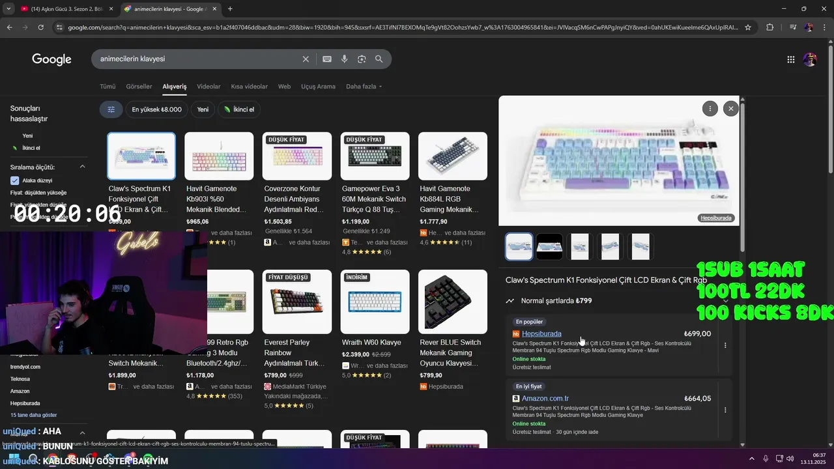Open the Google apps grid icon

790,59
